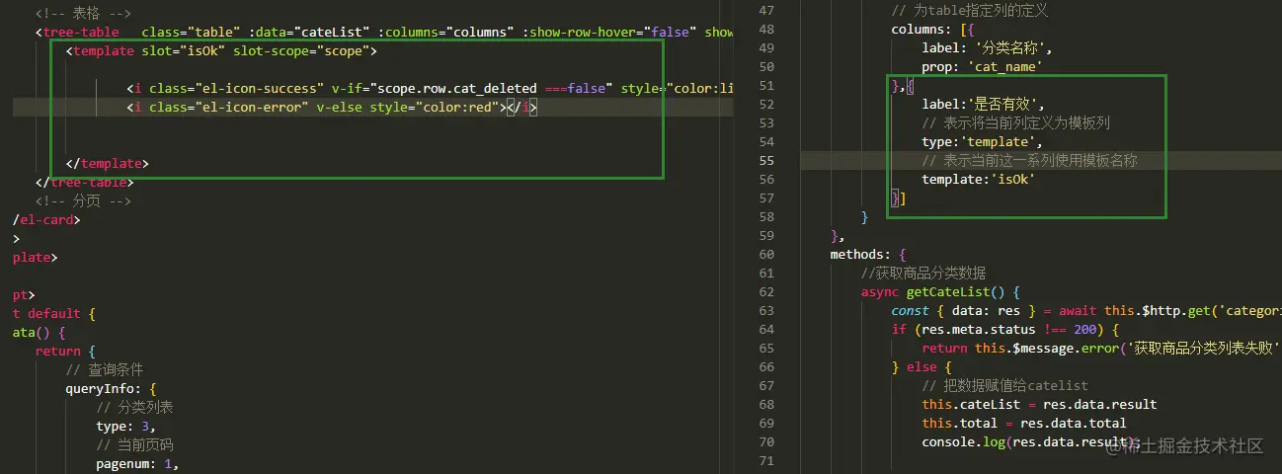Click the 'queryInfo: {' line

coord(112,389)
